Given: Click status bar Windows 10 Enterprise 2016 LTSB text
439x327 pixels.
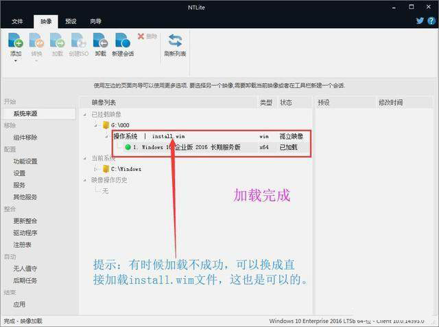Looking at the screenshot, I should (x=346, y=321).
